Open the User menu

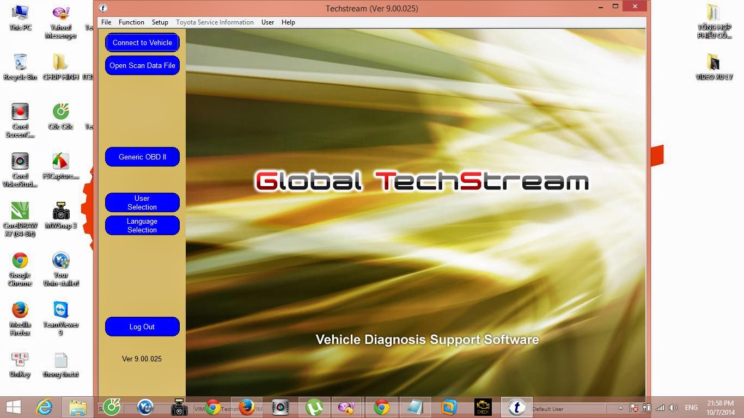tap(267, 22)
